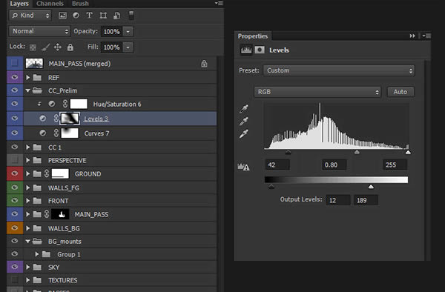The image size is (445, 292).
Task: Open the Fill slider arrow
Action: point(128,47)
